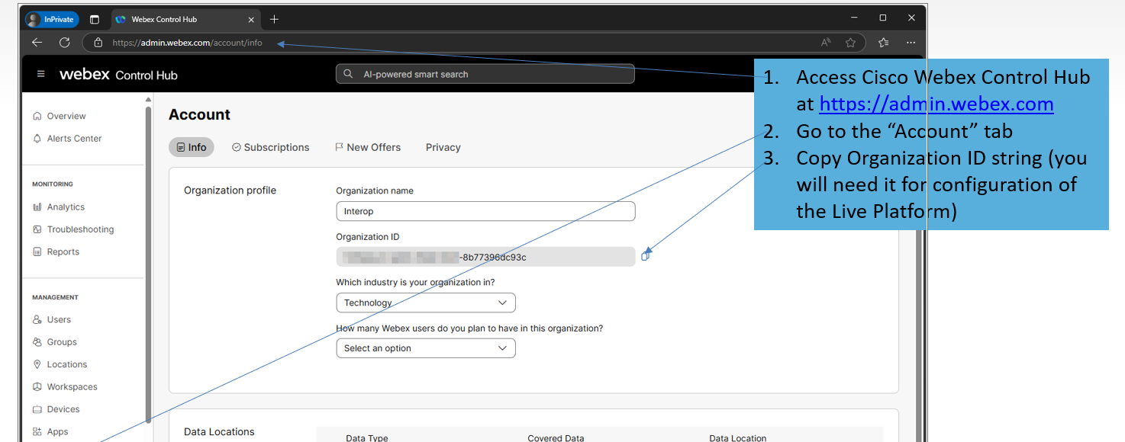Click the Organization ID field

click(485, 257)
